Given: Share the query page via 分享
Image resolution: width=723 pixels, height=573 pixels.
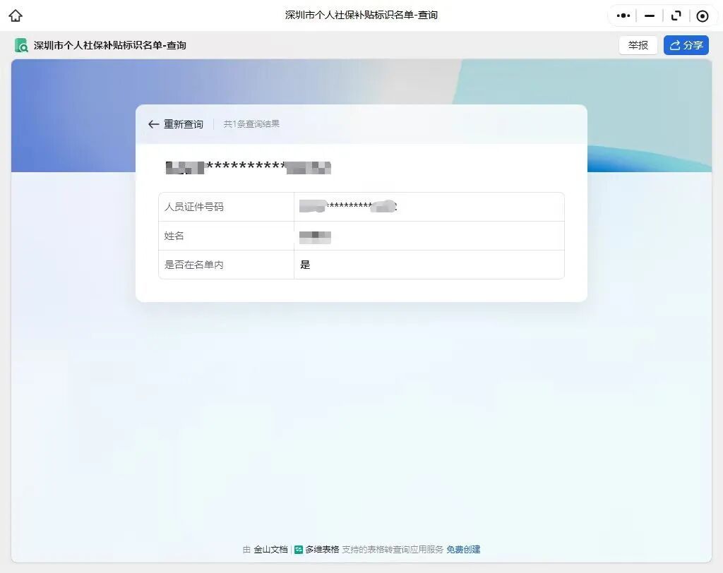Looking at the screenshot, I should click(x=686, y=45).
